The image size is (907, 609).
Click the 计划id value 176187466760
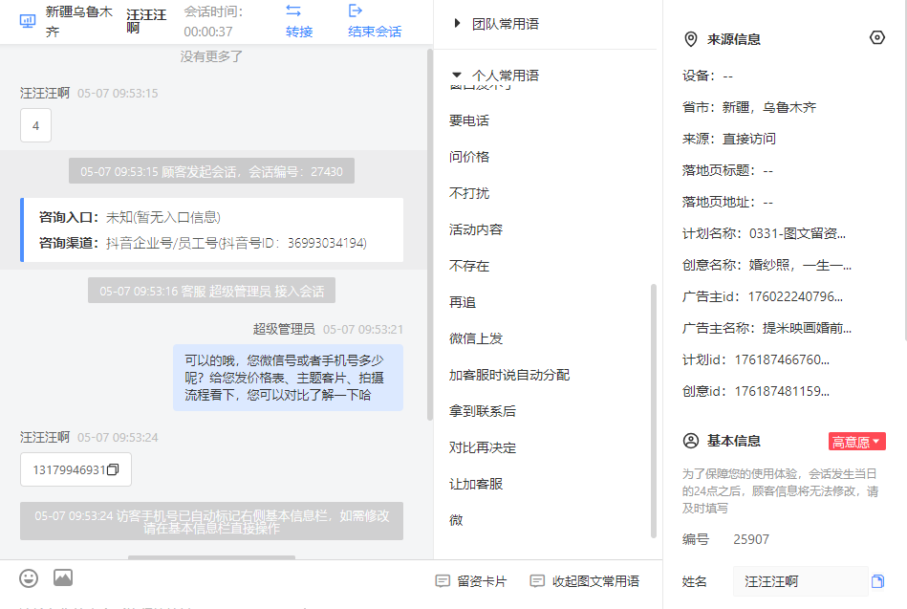[x=782, y=360]
